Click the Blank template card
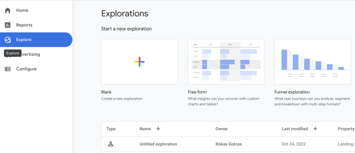This screenshot has width=355, height=153. (x=139, y=62)
